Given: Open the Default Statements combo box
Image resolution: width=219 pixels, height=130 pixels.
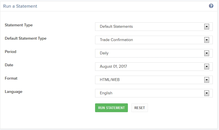Looking at the screenshot, I should click(154, 27).
